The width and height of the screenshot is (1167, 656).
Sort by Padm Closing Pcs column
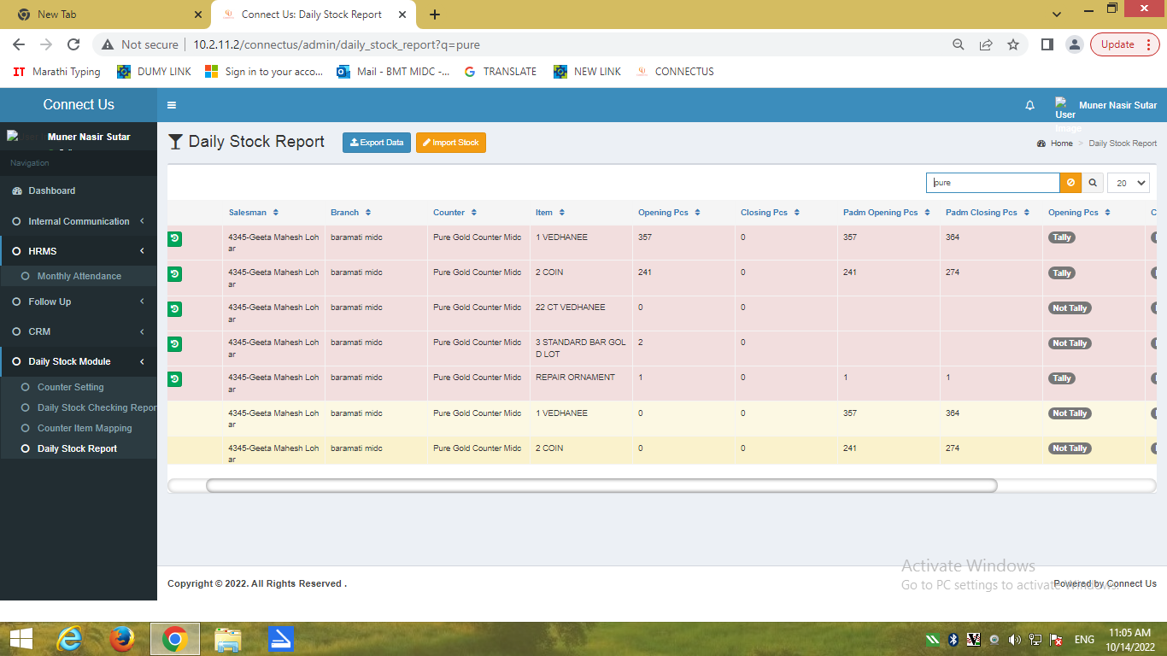[988, 213]
